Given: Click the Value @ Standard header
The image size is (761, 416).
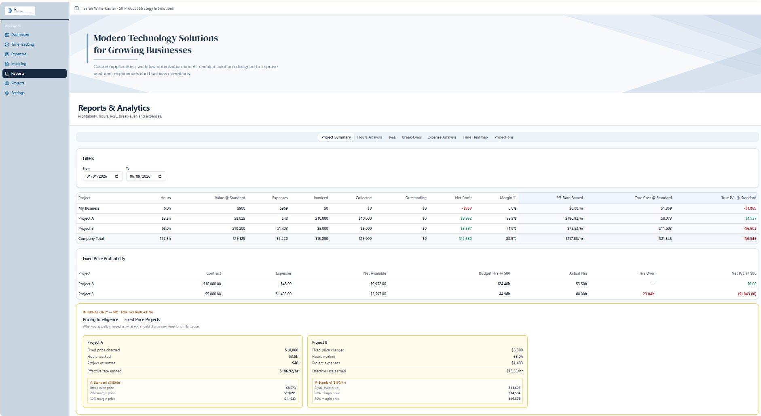Looking at the screenshot, I should pyautogui.click(x=230, y=198).
